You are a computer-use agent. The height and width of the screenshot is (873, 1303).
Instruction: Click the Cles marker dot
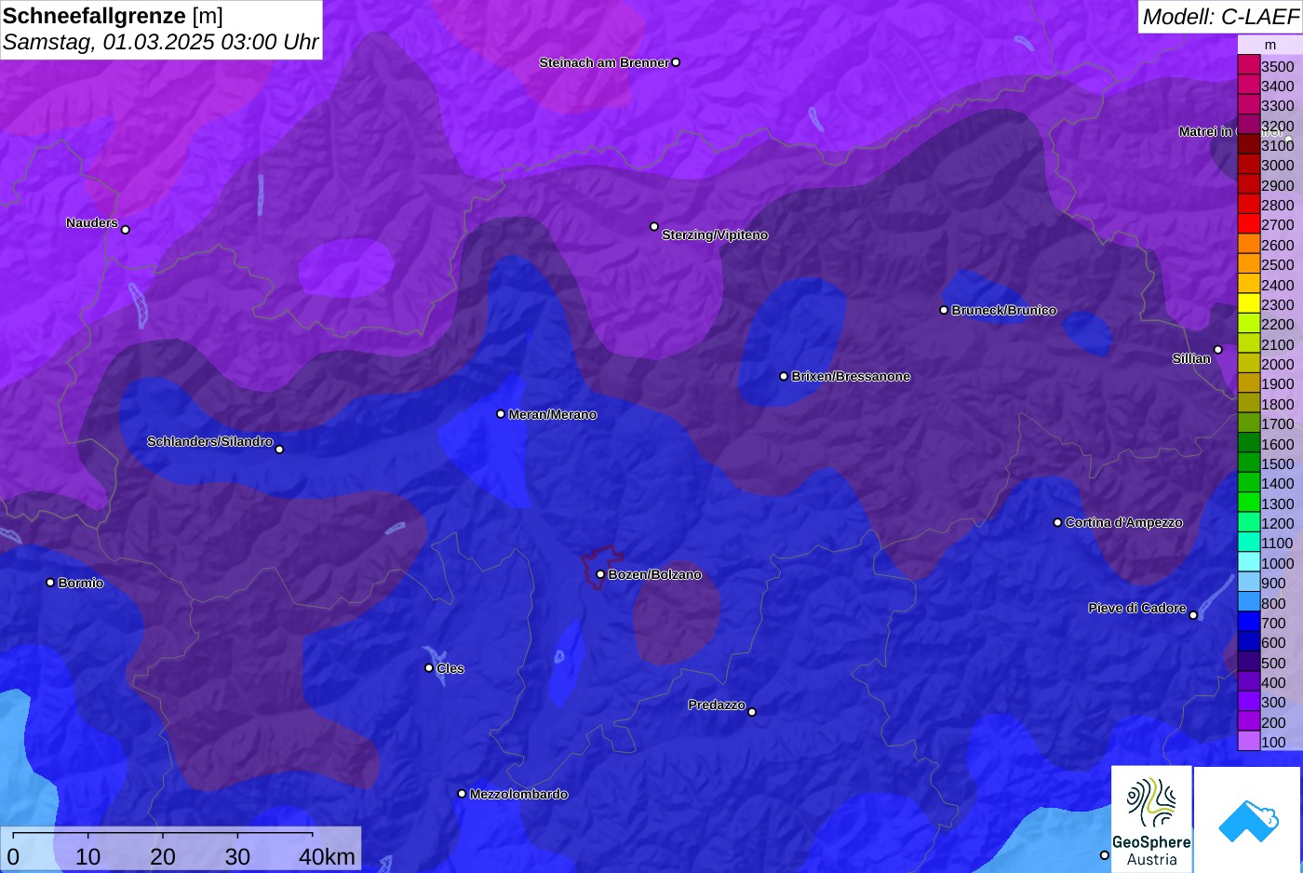(x=429, y=667)
